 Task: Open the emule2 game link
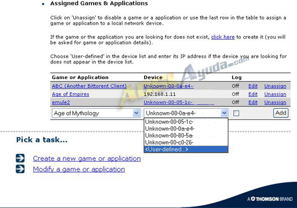61,102
